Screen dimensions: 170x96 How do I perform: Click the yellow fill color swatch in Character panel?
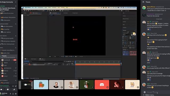click(134, 33)
